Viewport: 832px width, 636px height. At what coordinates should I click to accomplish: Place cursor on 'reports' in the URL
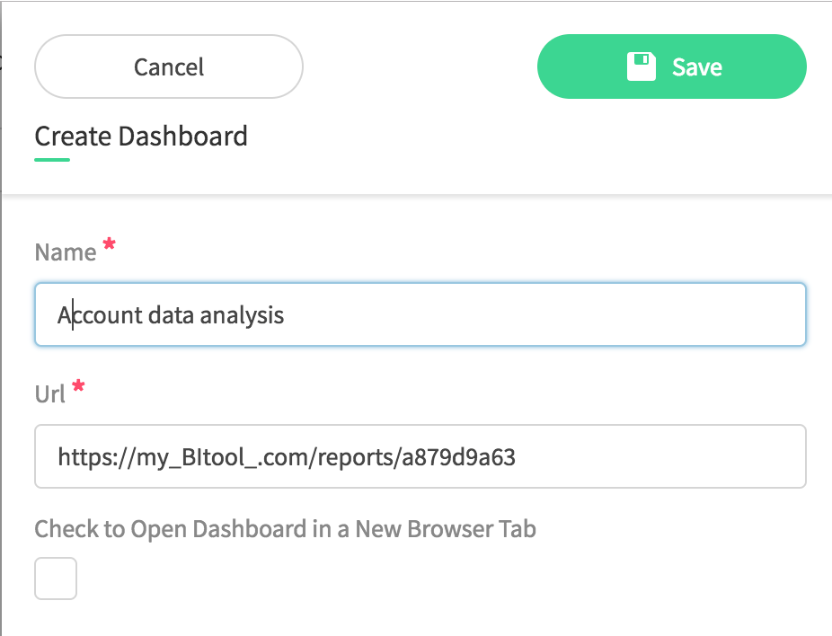tap(356, 457)
